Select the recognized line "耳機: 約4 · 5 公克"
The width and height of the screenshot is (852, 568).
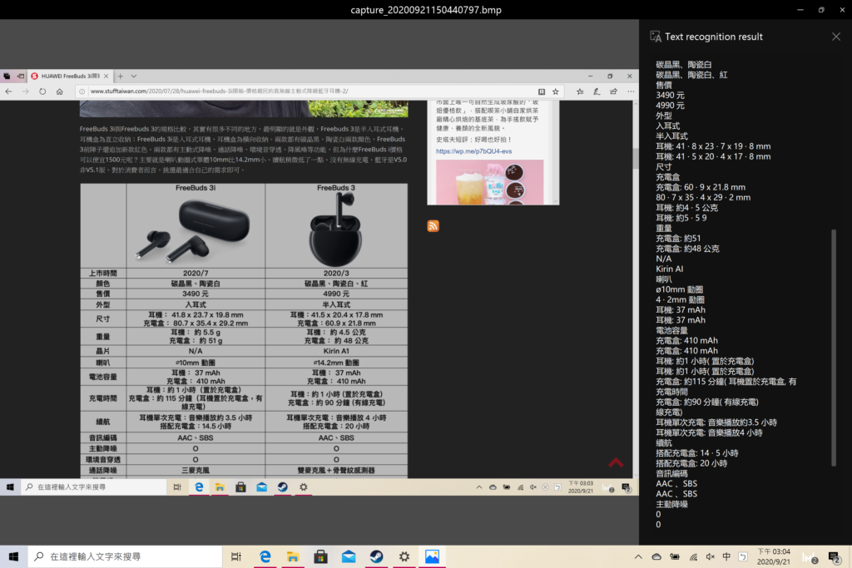pyautogui.click(x=686, y=208)
